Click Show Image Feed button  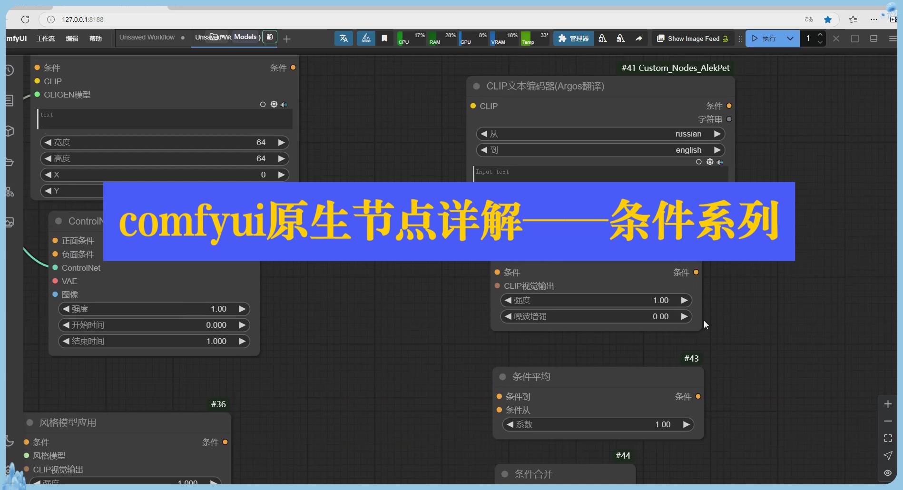click(693, 39)
